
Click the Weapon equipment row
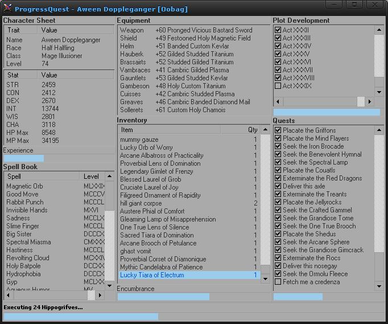point(194,30)
